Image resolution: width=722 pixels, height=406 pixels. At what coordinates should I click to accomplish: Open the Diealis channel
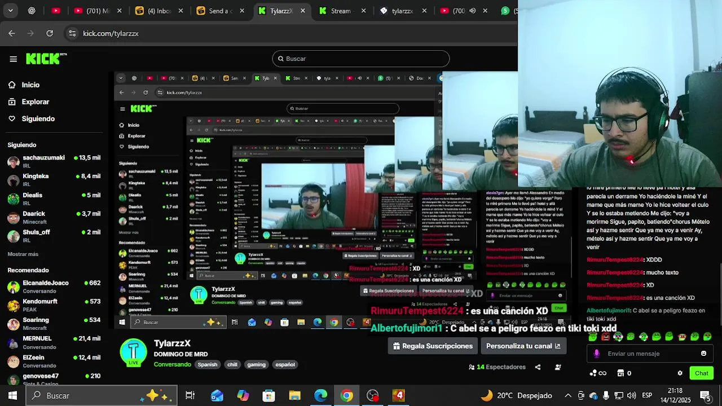tap(54, 199)
